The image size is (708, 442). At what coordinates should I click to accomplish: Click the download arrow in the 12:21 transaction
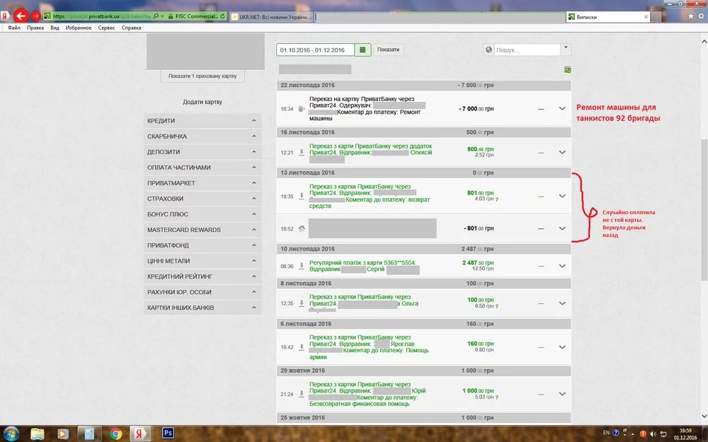(301, 152)
